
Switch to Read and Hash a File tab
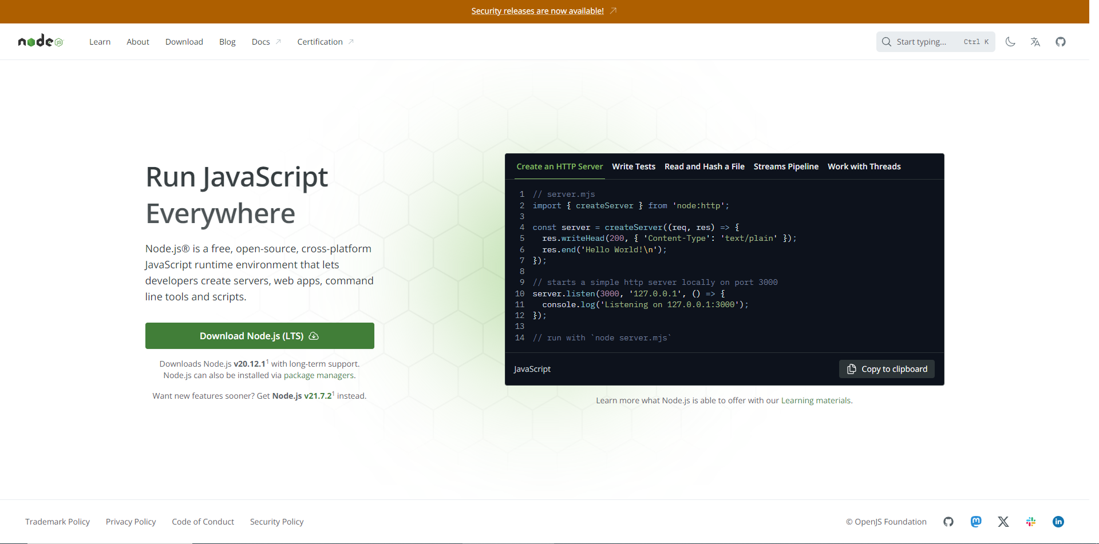[x=705, y=166]
